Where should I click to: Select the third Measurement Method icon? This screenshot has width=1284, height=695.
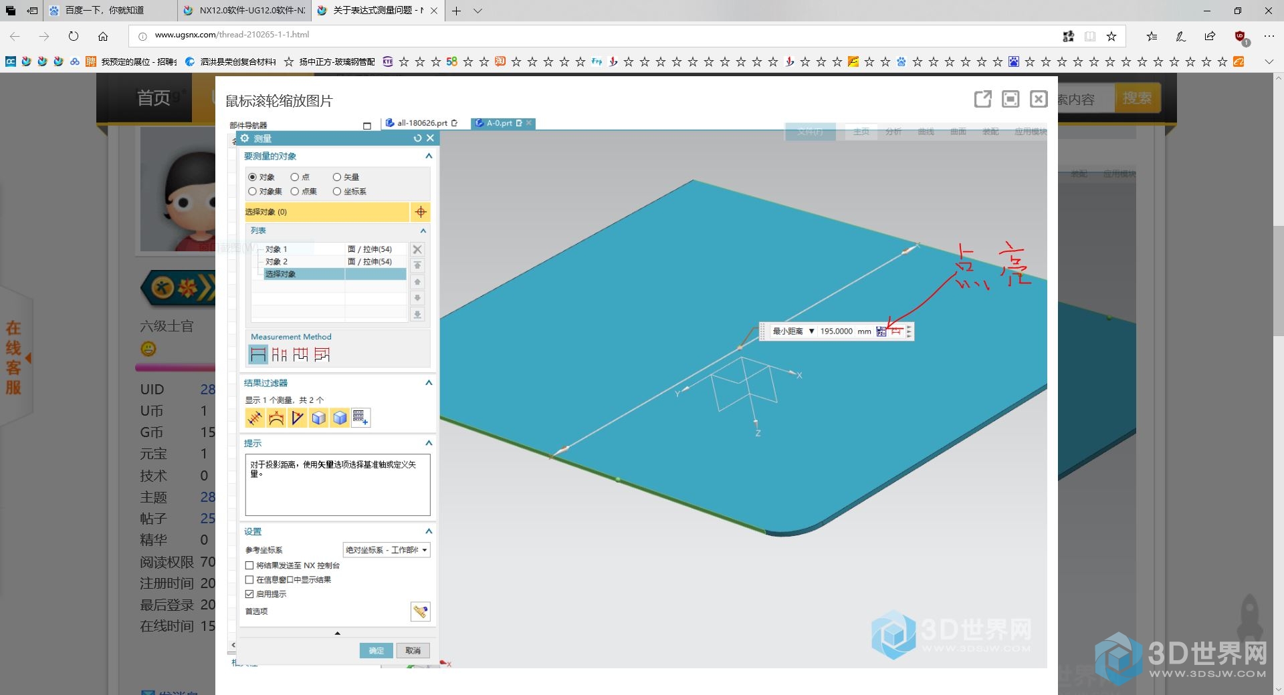(301, 354)
